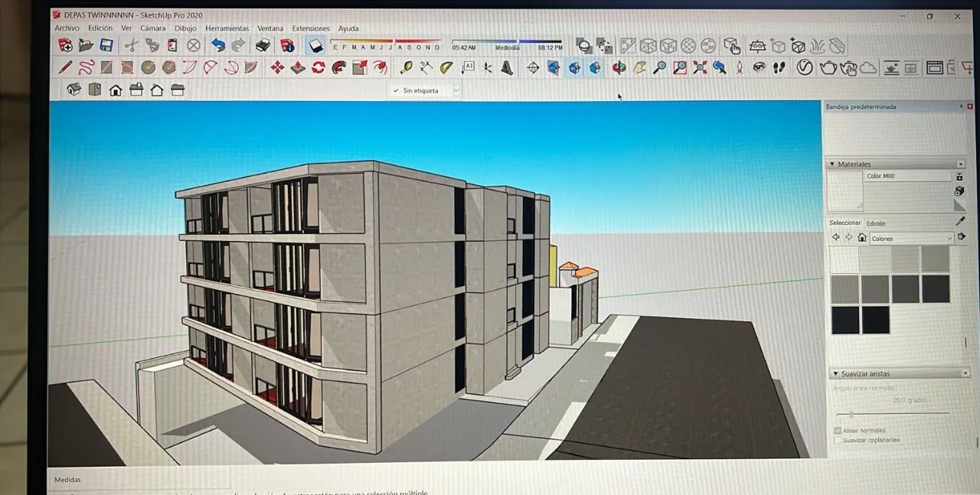Switch to the Edición materials tab
The height and width of the screenshot is (495, 980).
(x=876, y=223)
